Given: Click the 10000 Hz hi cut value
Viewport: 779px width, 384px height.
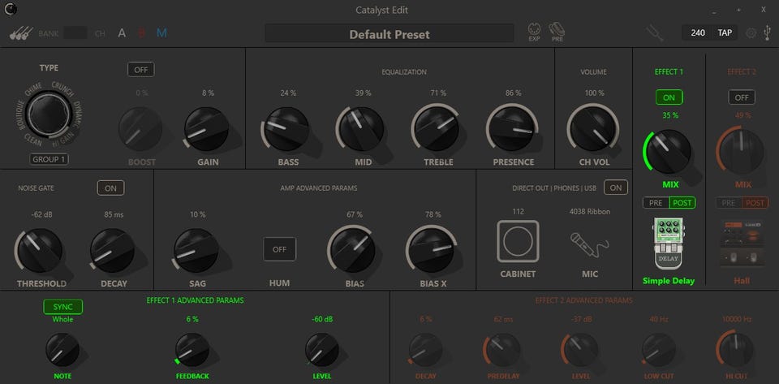Looking at the screenshot, I should point(737,319).
